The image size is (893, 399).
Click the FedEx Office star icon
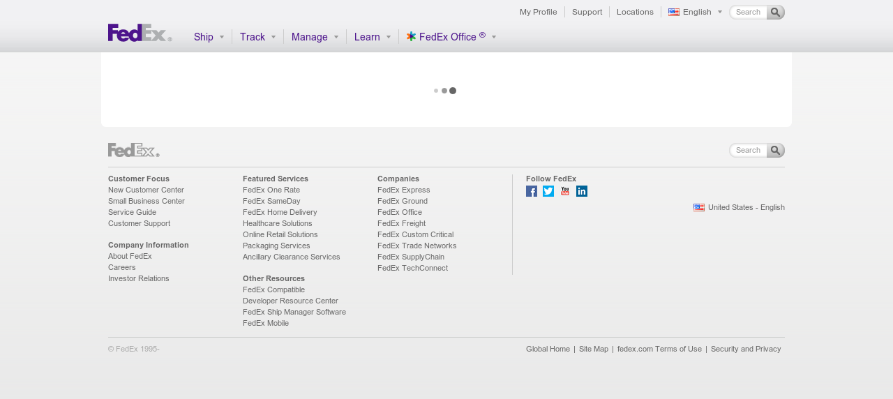pyautogui.click(x=412, y=36)
